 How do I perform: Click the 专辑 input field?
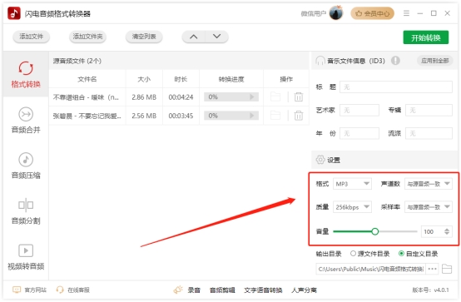point(429,111)
